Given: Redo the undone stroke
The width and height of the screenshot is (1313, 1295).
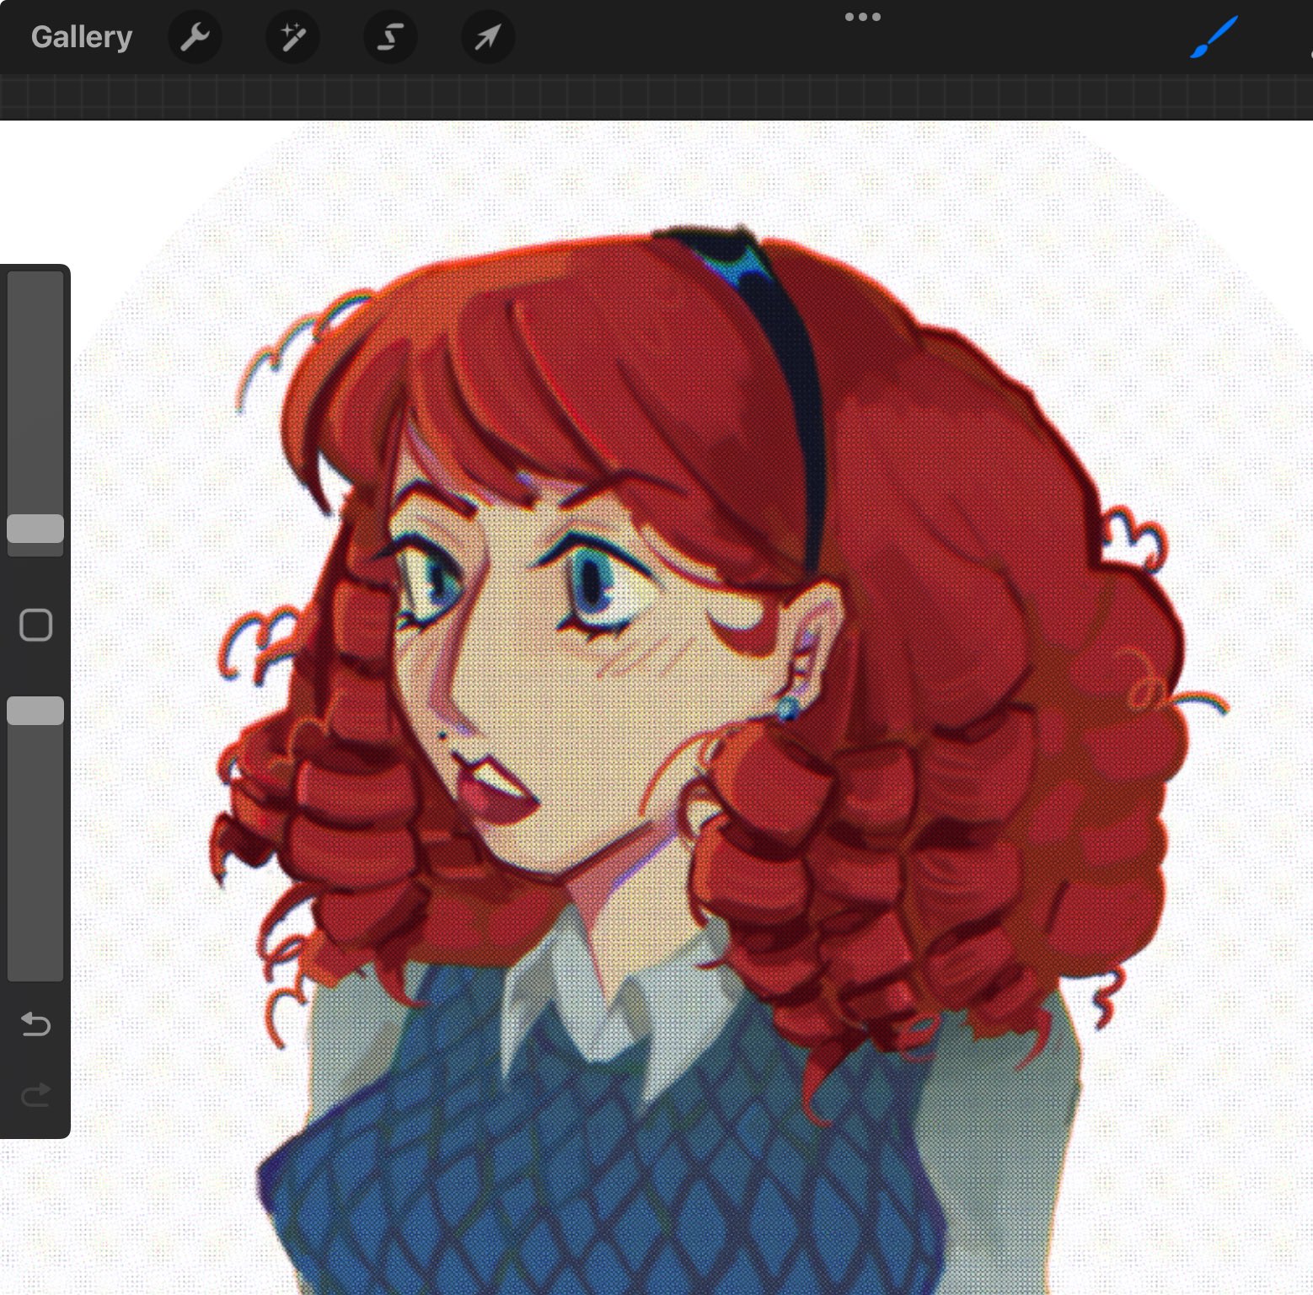Looking at the screenshot, I should tap(35, 1094).
